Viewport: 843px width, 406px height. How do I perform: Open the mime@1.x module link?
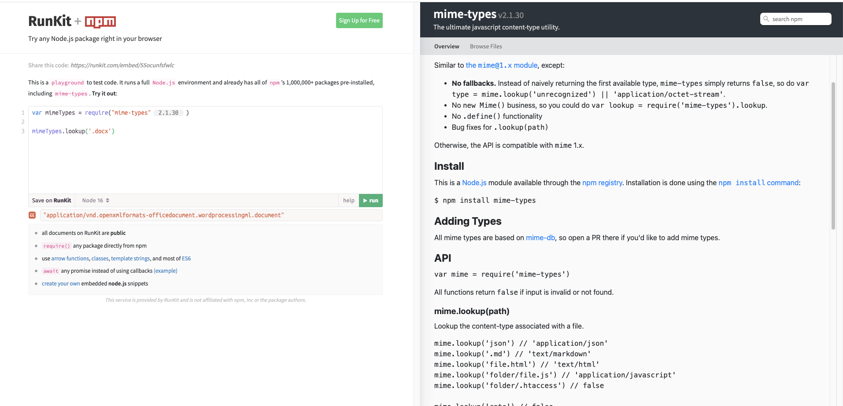(x=501, y=65)
